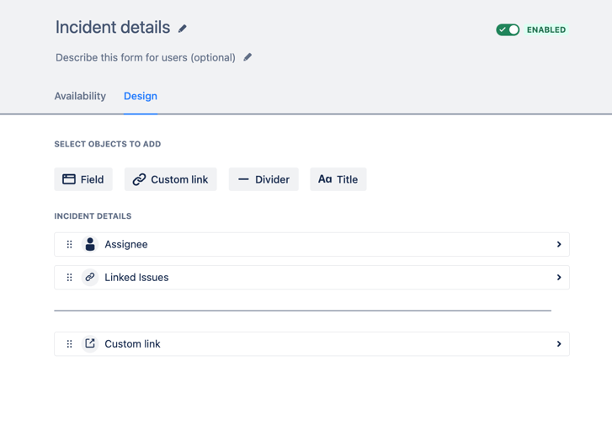The image size is (612, 425).
Task: Add a Title object
Action: 338,179
